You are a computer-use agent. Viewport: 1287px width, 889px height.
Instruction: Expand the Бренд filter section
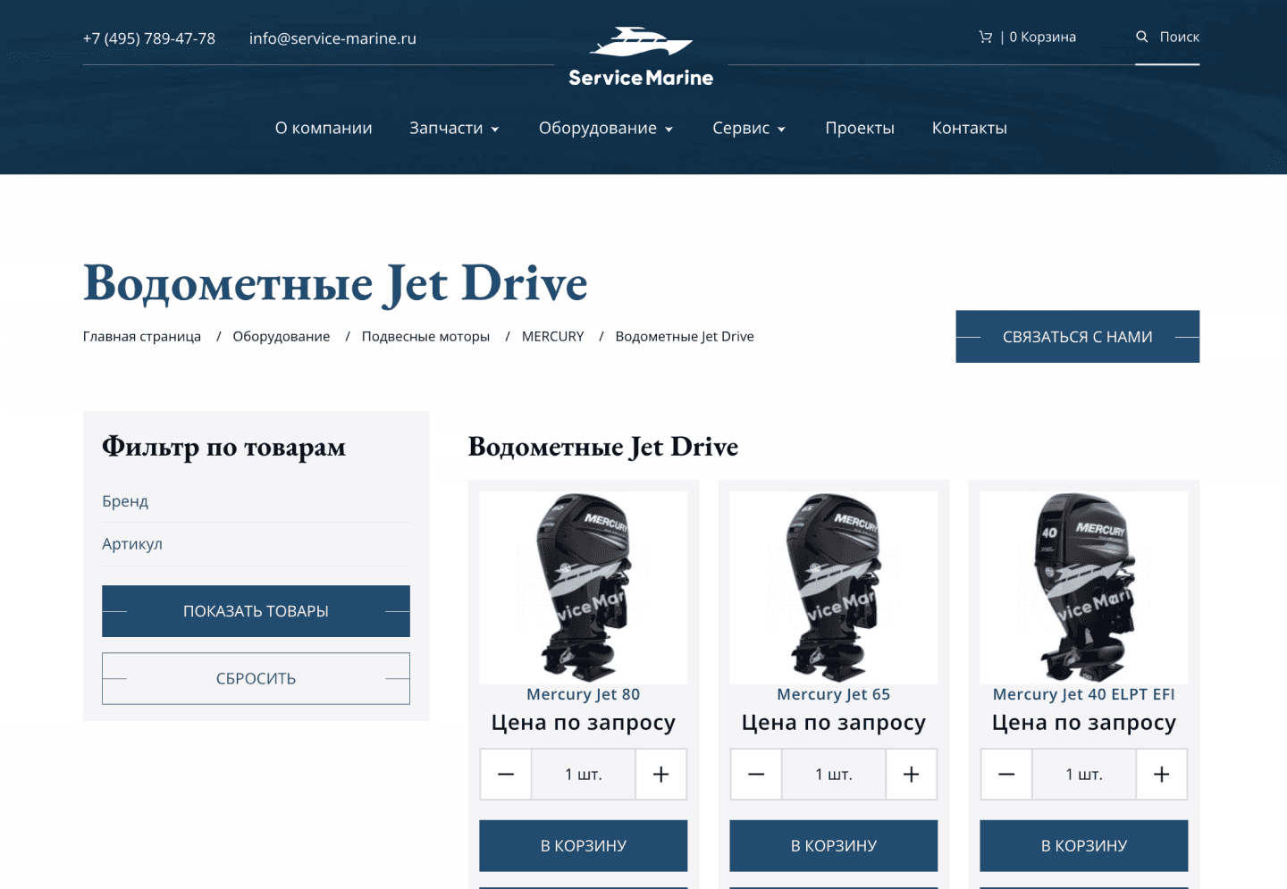point(256,501)
